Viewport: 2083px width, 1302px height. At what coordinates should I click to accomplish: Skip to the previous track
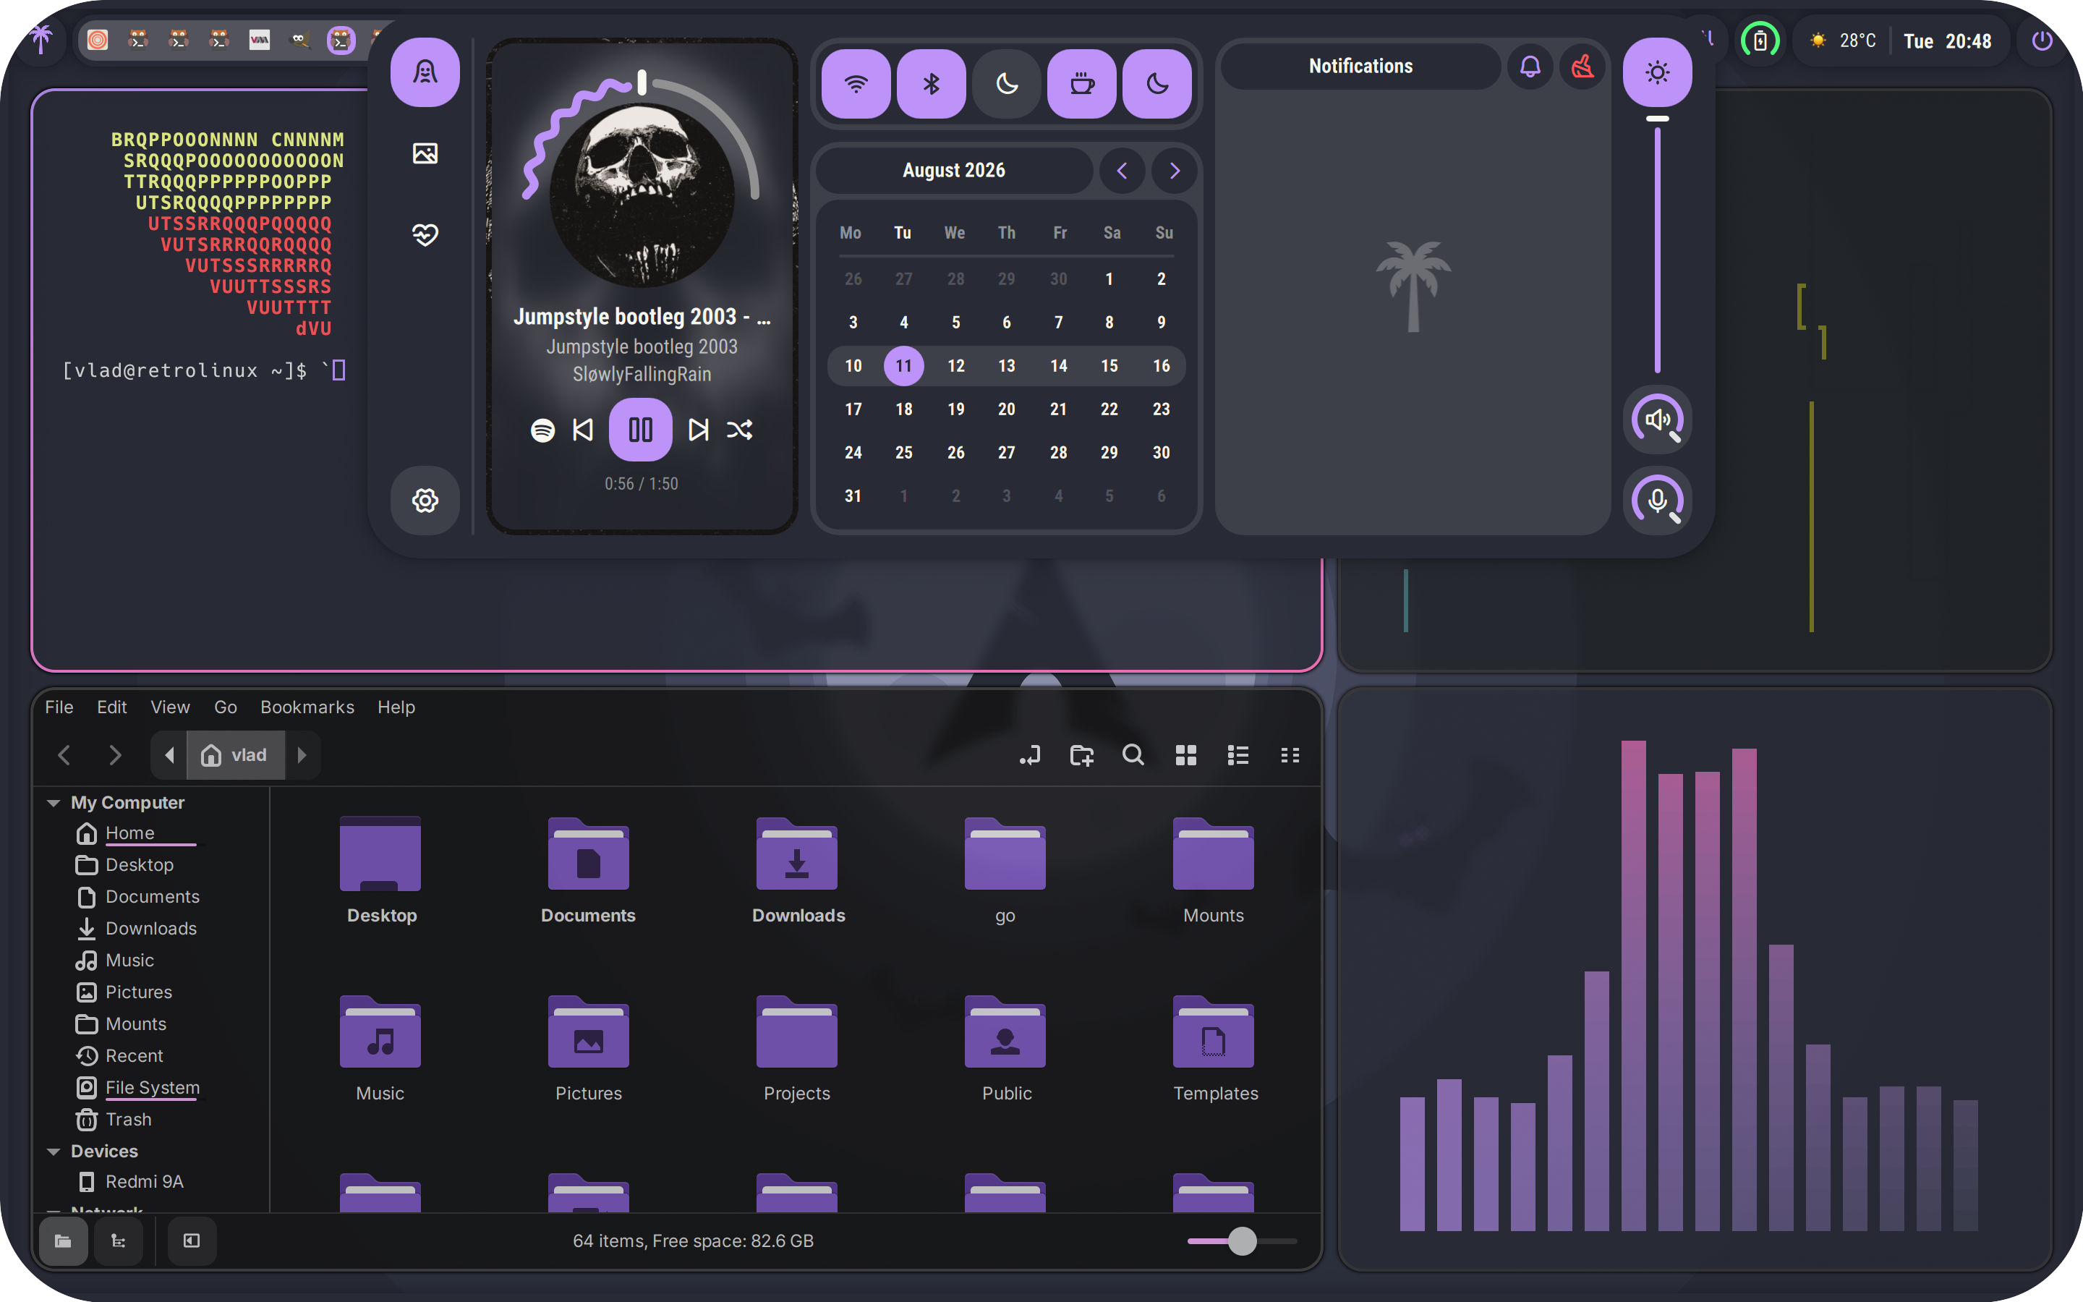tap(583, 430)
